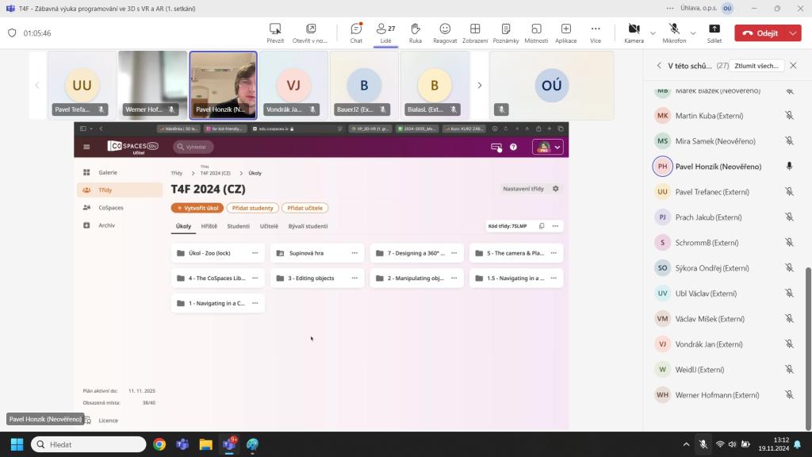The width and height of the screenshot is (812, 457).
Task: Open the Aplikace apps icon
Action: pos(565,33)
